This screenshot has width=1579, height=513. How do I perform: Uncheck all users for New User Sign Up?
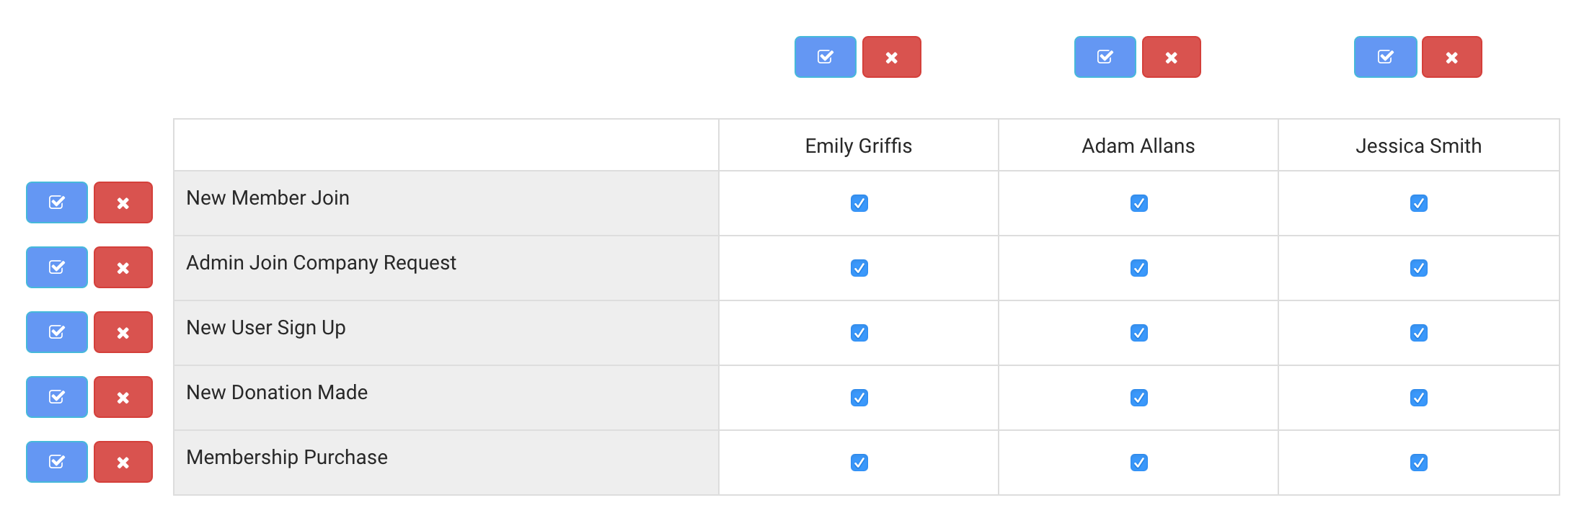123,332
